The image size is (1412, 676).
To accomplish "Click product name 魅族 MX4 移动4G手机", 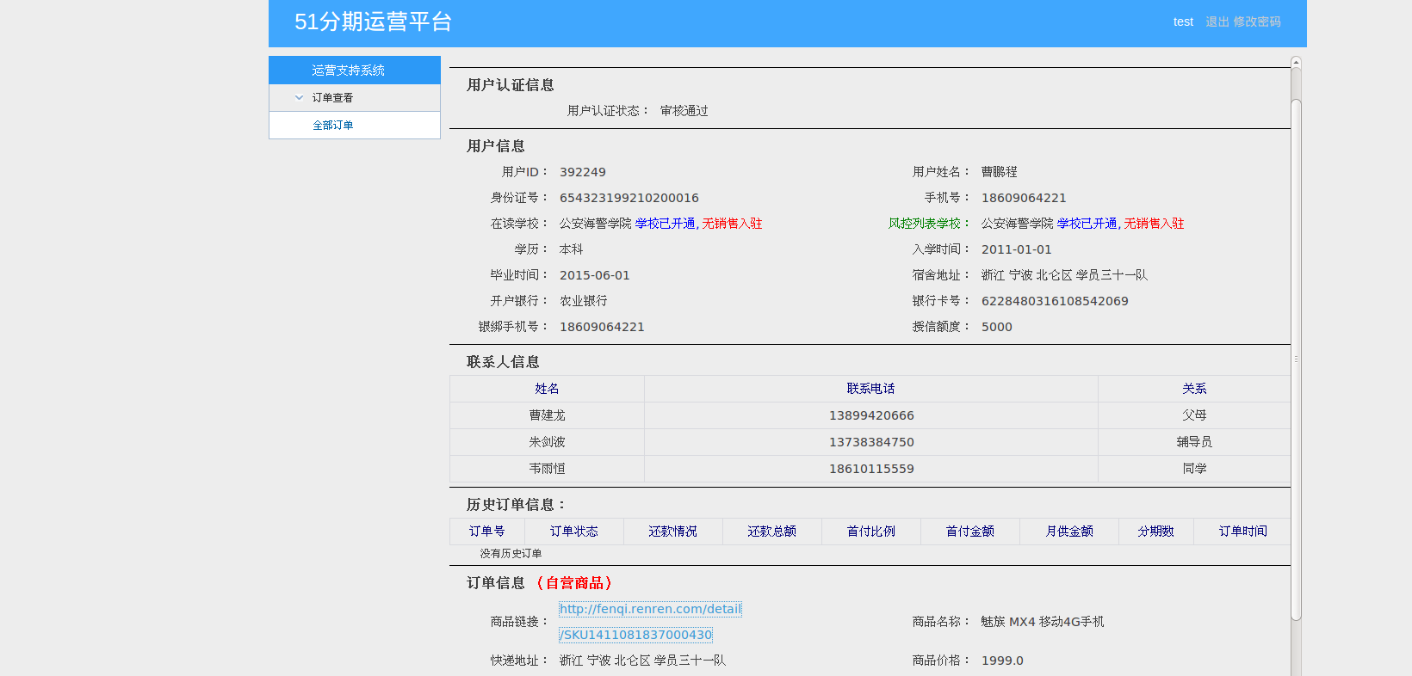I will coord(1043,622).
